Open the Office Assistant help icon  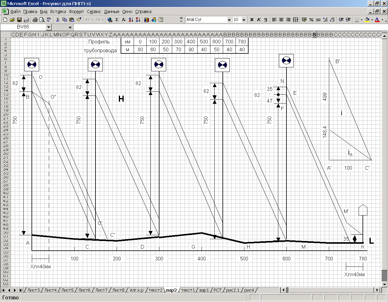point(161,20)
